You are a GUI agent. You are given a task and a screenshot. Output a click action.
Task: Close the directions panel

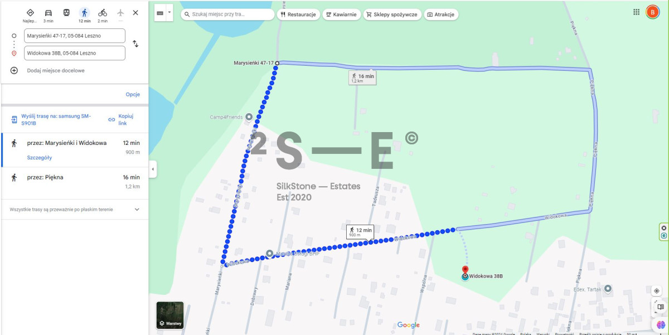[135, 13]
